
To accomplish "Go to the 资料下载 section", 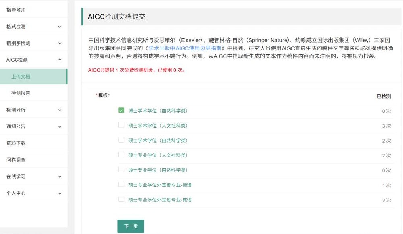I will click(17, 142).
